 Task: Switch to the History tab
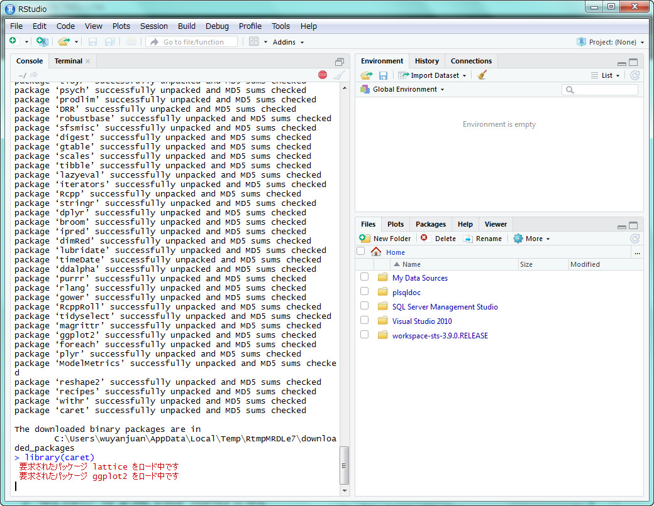coord(427,62)
